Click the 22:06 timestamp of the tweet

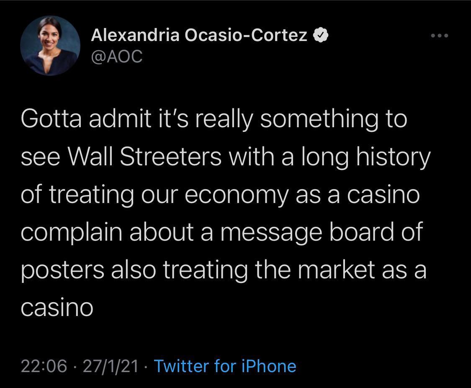44,366
